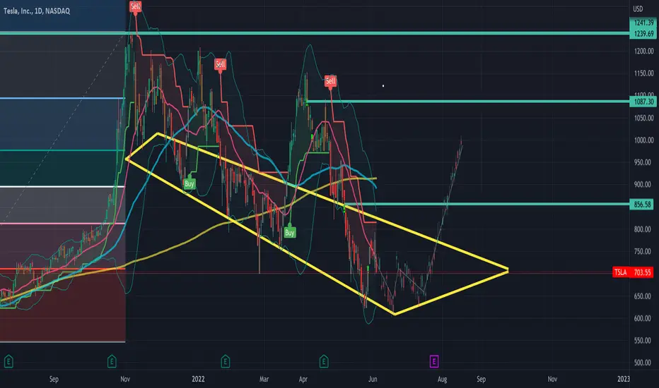
Task: Select the right tip of yellow wedge
Action: coord(507,269)
